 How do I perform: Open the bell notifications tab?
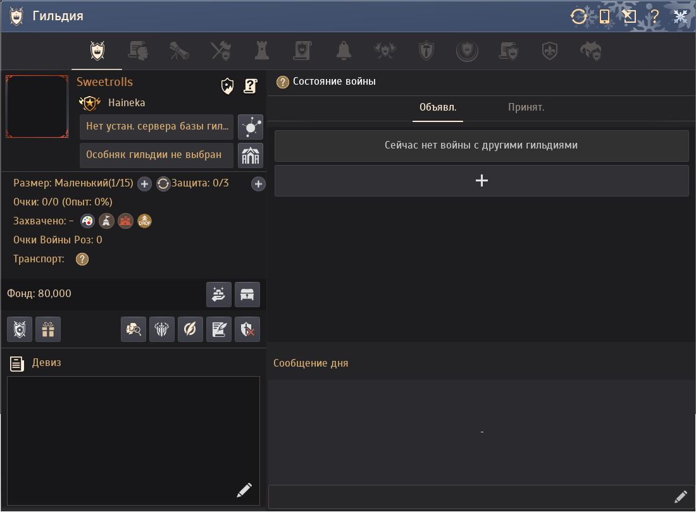[x=344, y=51]
